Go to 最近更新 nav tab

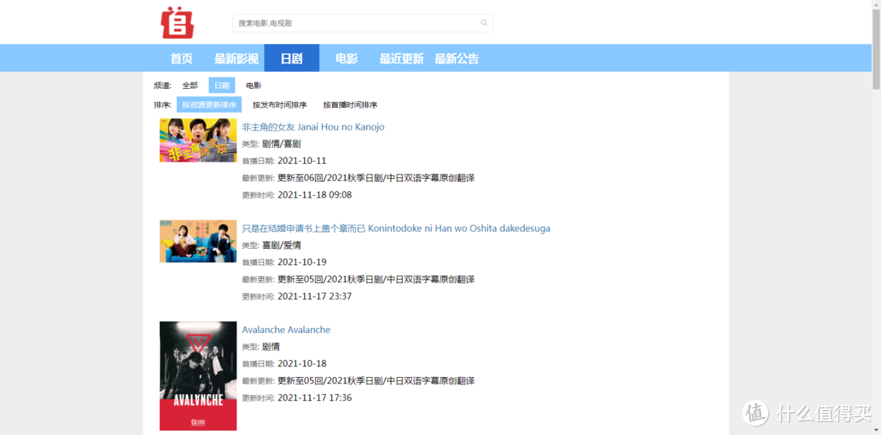401,59
